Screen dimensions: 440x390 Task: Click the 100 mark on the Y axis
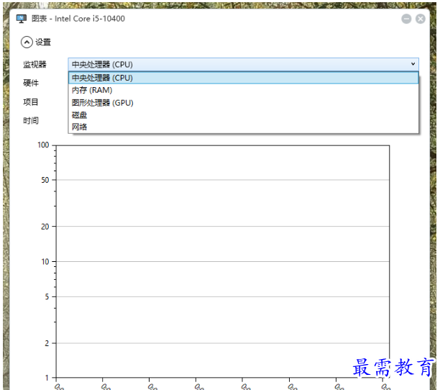pos(43,145)
